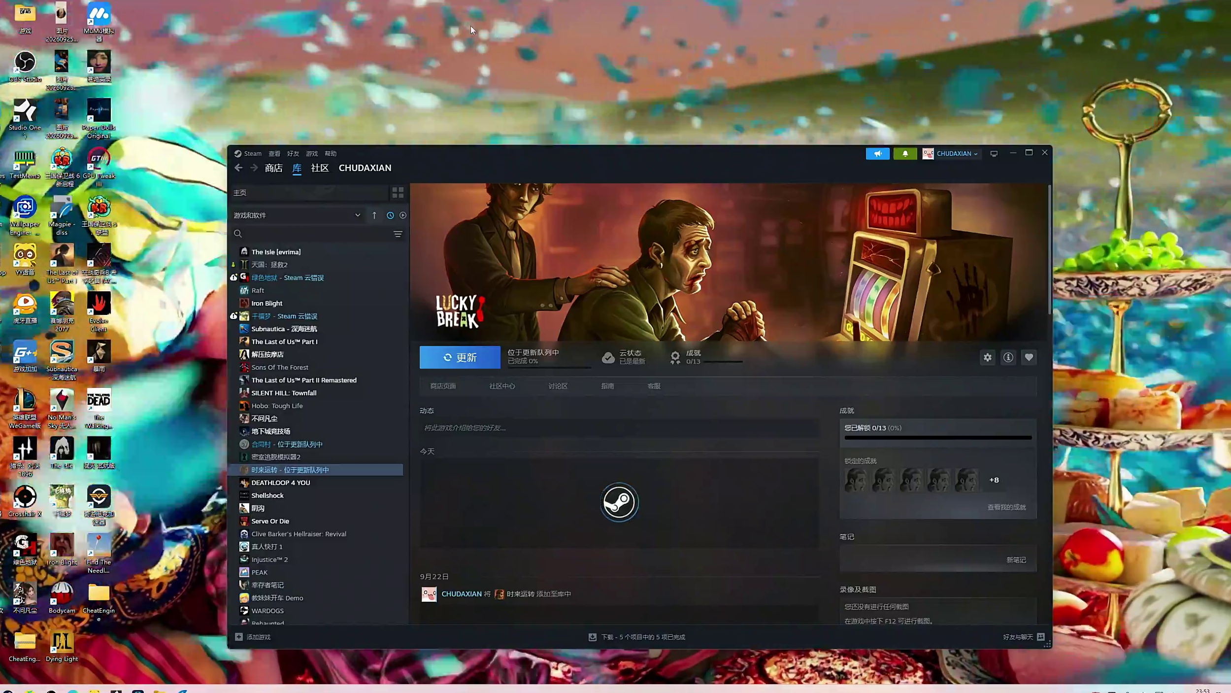1231x693 pixels.
Task: Sort library by the up arrow icon
Action: pyautogui.click(x=374, y=215)
